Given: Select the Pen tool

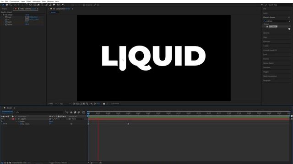Looking at the screenshot, I should pos(38,5).
